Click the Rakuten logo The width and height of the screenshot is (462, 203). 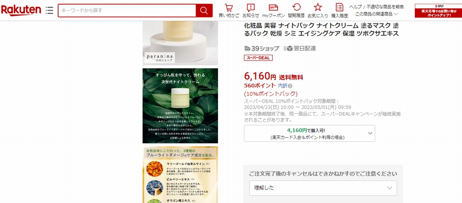point(21,11)
